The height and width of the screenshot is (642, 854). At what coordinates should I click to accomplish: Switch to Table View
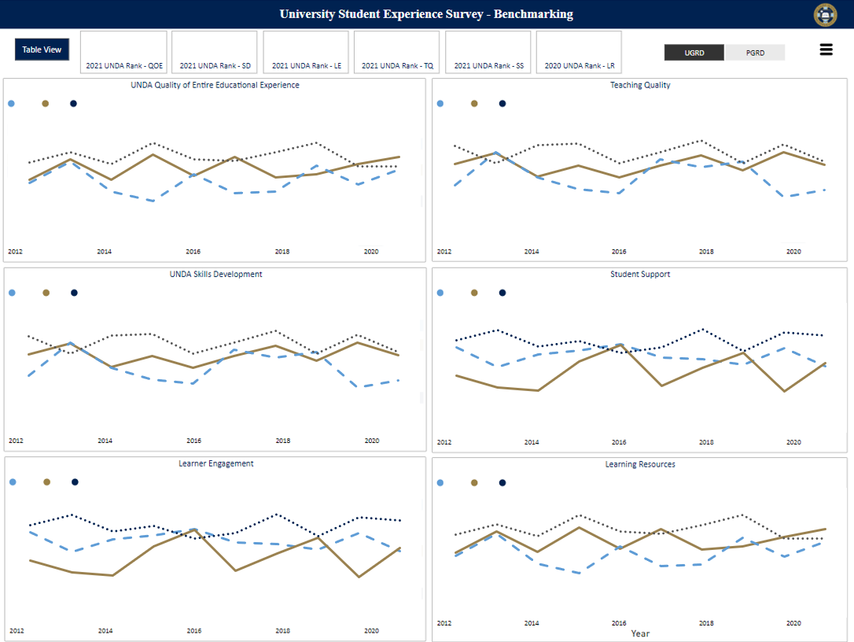click(x=42, y=50)
